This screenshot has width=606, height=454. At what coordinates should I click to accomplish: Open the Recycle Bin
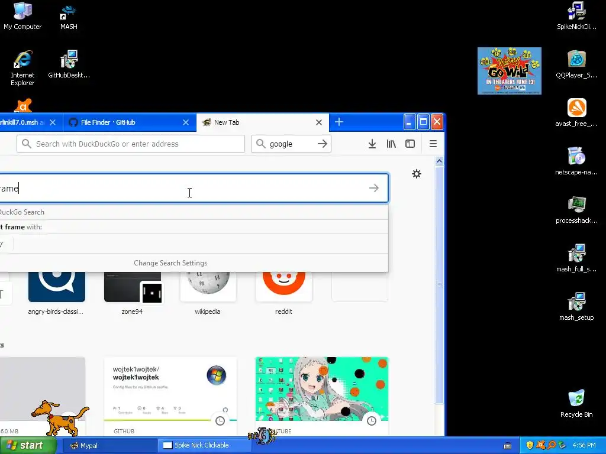[x=576, y=403]
